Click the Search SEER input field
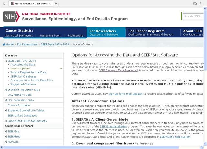This screenshot has width=207, height=149. (x=193, y=16)
